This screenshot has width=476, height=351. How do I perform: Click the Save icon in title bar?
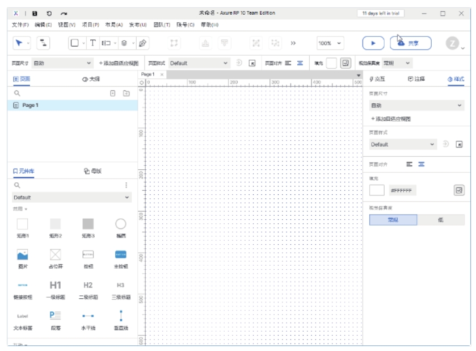click(35, 13)
